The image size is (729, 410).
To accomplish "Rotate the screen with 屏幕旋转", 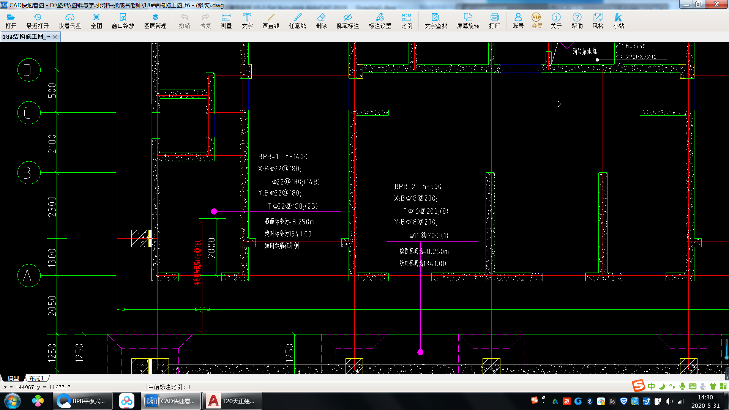I will click(468, 21).
